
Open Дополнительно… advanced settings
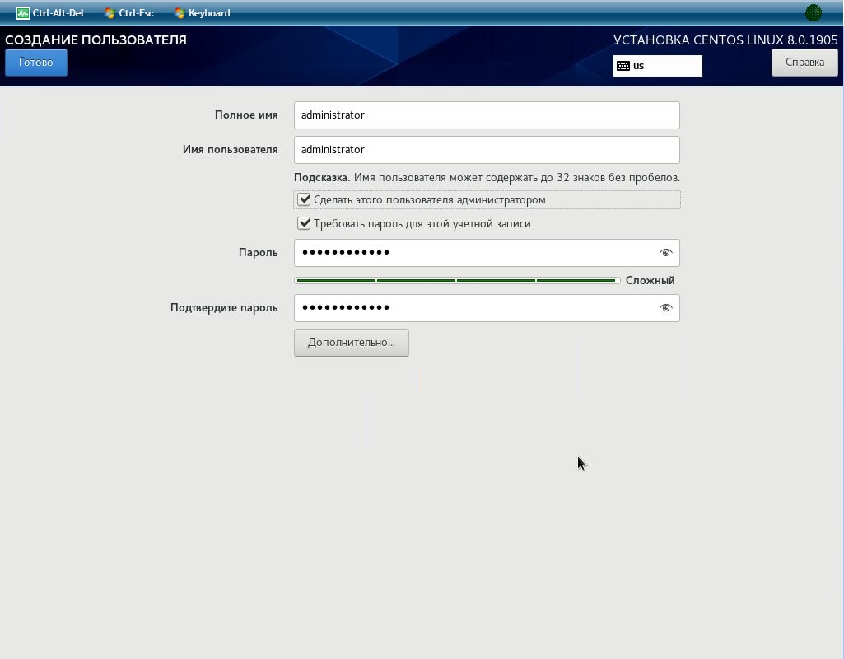pyautogui.click(x=352, y=343)
